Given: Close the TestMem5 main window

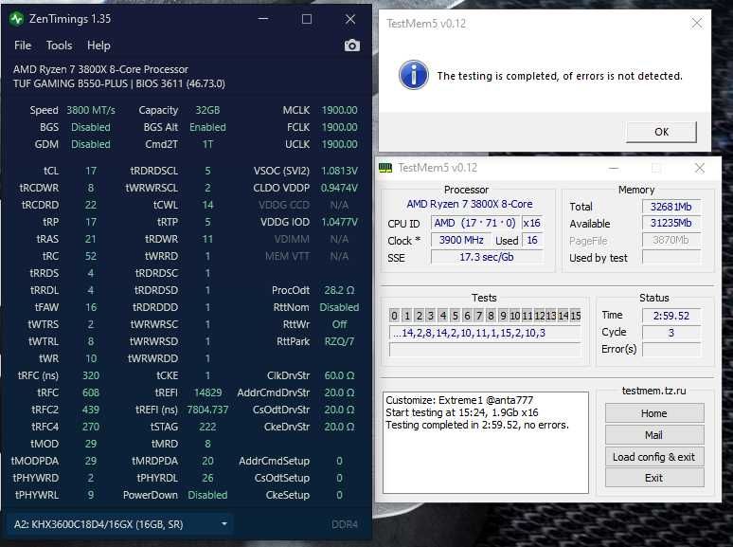Looking at the screenshot, I should point(699,168).
